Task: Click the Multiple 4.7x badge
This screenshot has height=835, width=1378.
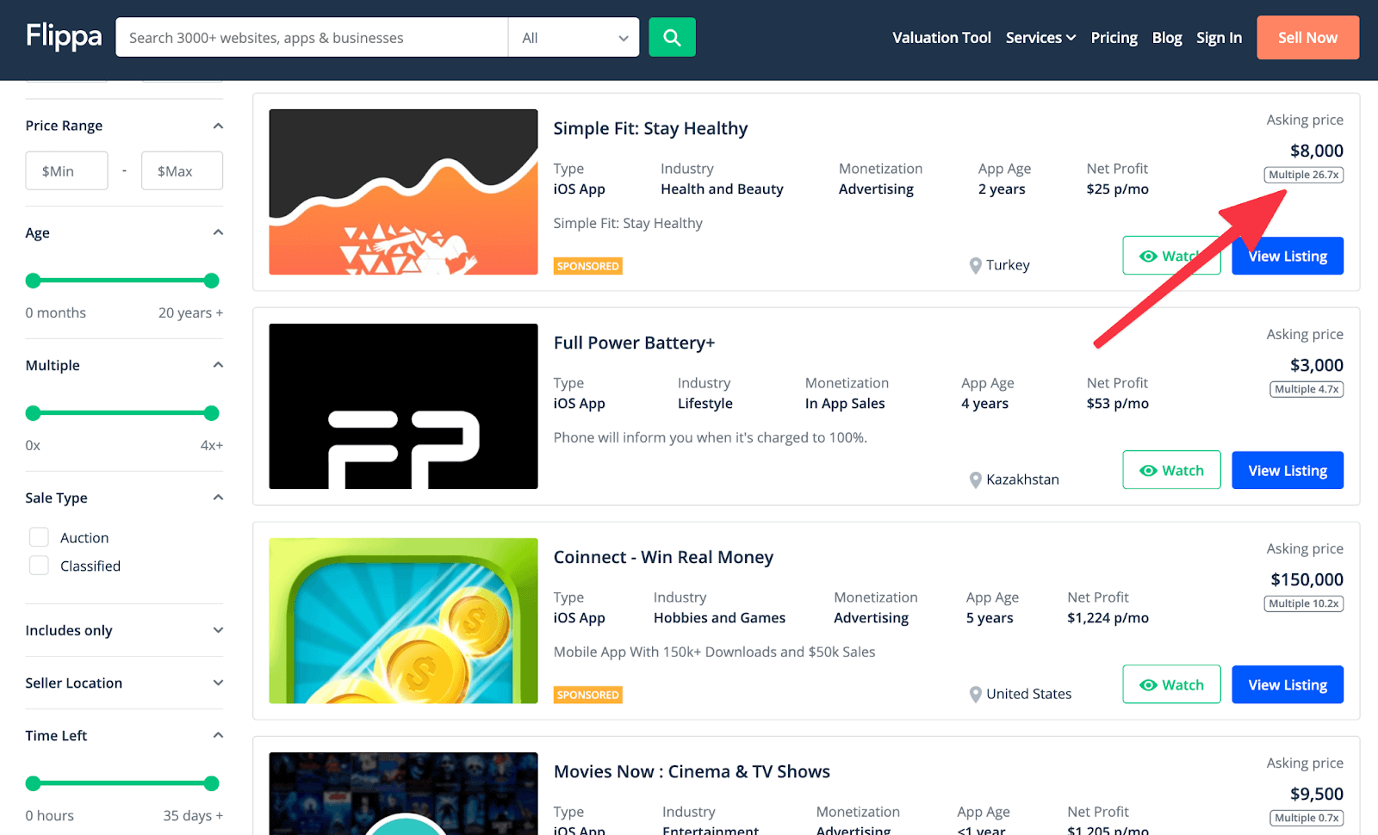Action: (1307, 389)
